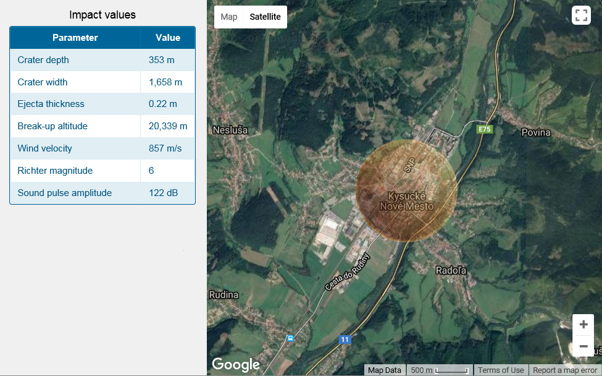Select the 857 m/s value
The image size is (602, 376).
point(165,148)
